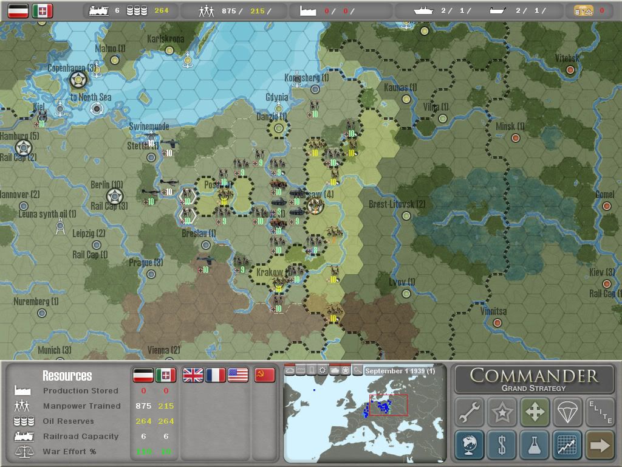Screen dimensions: 622x467
Task: Click the 'Production Stored' resource row label
Action: pos(81,391)
